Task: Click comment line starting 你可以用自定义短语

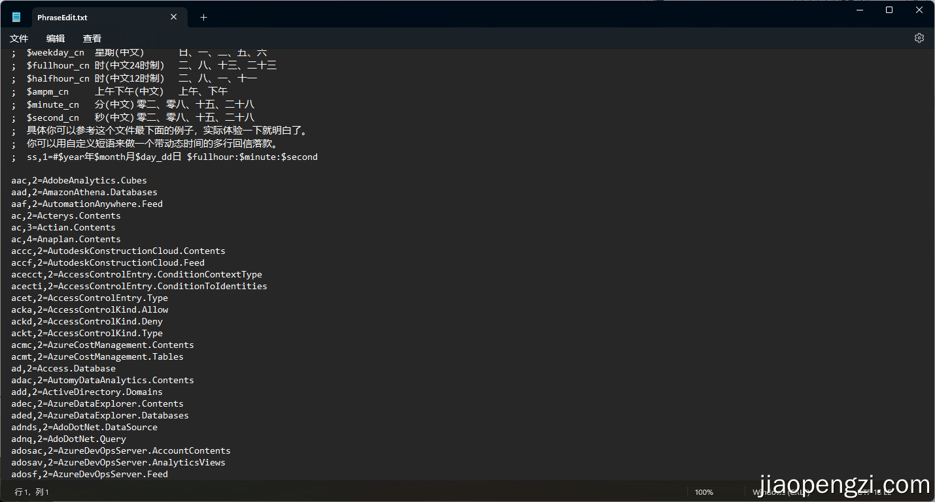Action: coord(145,144)
